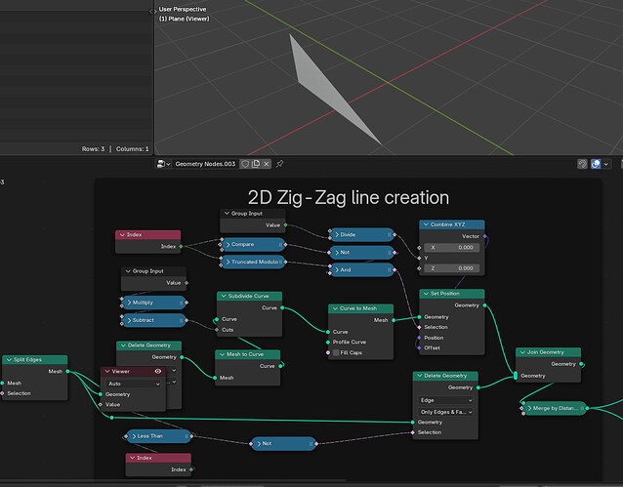Click the Curve output socket of Subdivide Curve
The height and width of the screenshot is (487, 623).
click(282, 307)
